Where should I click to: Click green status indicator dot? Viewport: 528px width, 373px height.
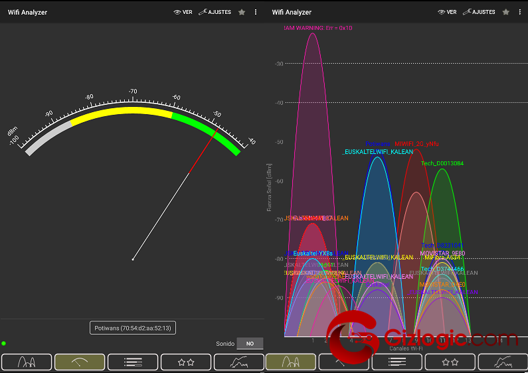tap(4, 343)
